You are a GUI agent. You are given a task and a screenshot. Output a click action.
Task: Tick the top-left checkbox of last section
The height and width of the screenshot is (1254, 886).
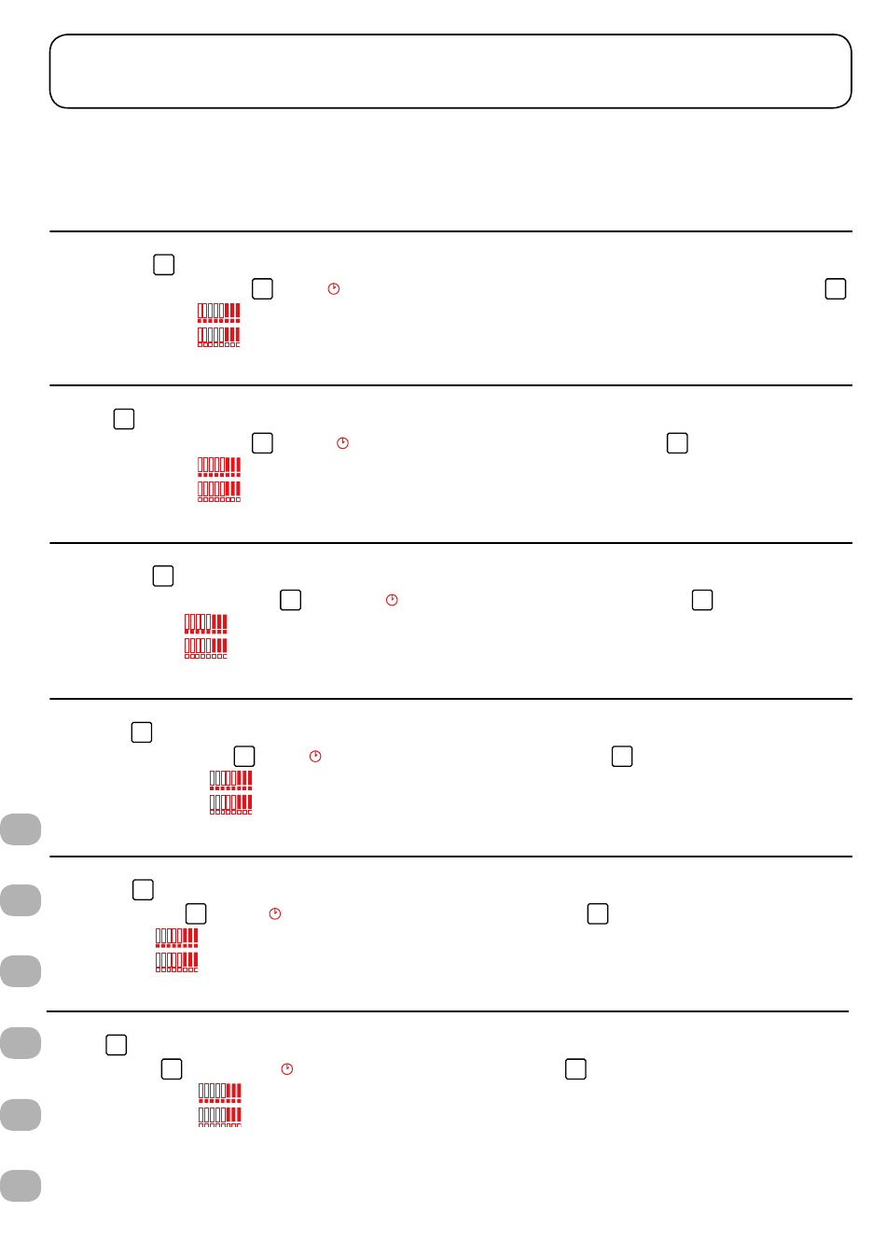[117, 1045]
